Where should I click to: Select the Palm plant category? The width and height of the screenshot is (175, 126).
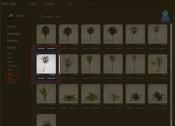(9, 70)
